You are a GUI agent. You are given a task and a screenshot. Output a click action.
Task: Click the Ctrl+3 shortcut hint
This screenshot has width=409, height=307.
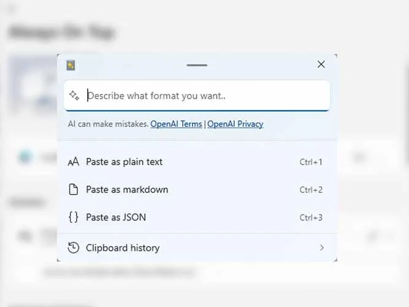[311, 217]
